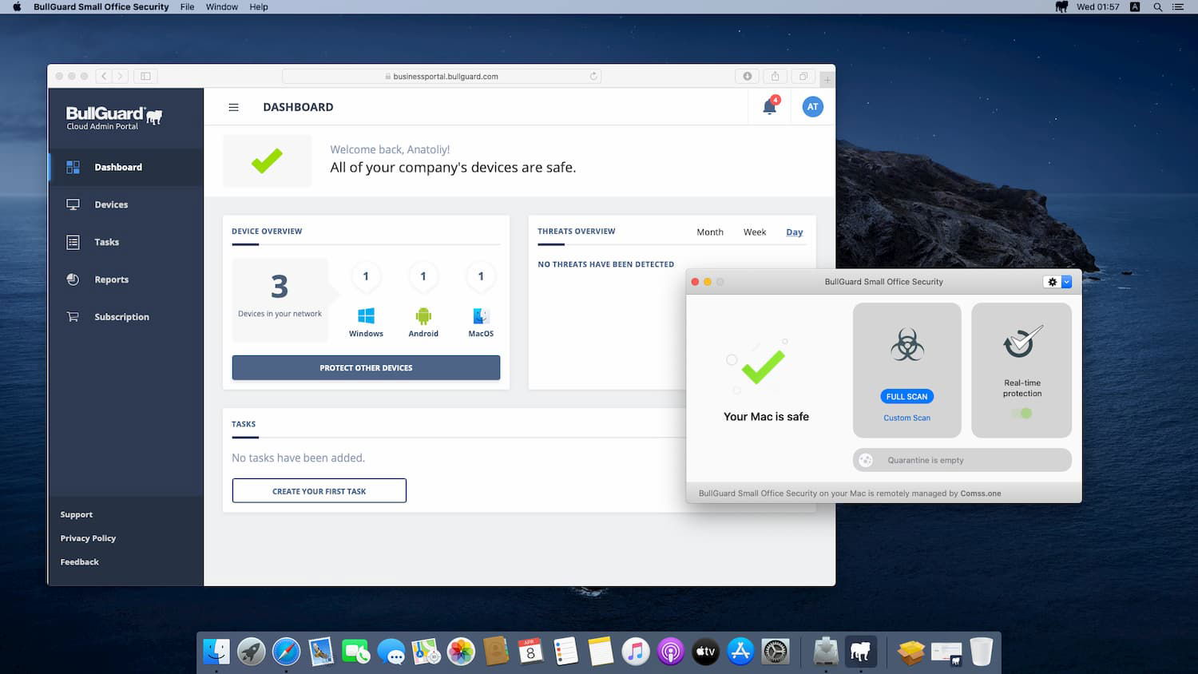The height and width of the screenshot is (674, 1198).
Task: Click the MacOS devices icon
Action: [x=481, y=316]
